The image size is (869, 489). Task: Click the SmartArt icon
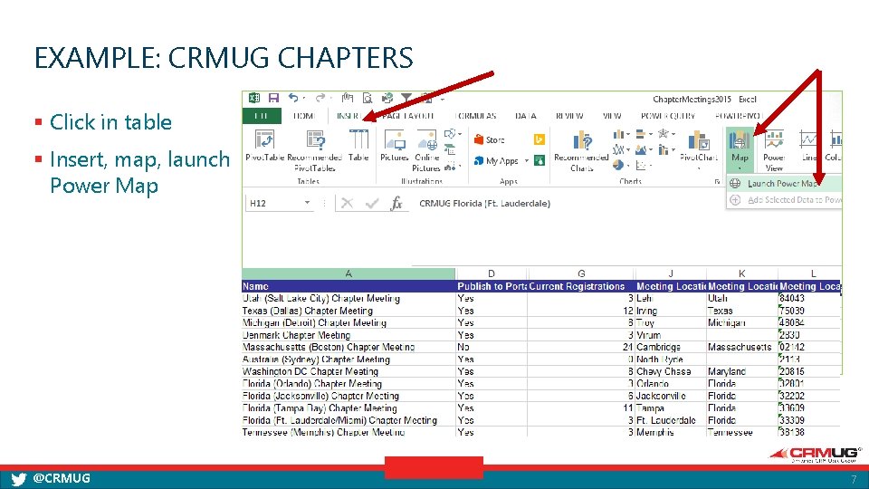450,149
